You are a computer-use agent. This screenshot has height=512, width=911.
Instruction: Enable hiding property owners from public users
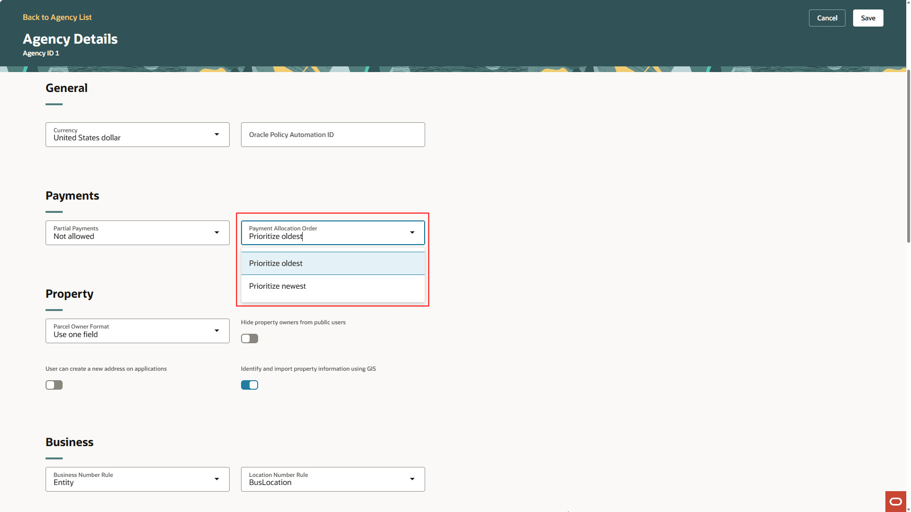click(249, 338)
